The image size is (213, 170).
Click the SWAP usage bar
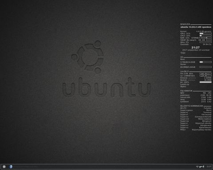click(209, 40)
